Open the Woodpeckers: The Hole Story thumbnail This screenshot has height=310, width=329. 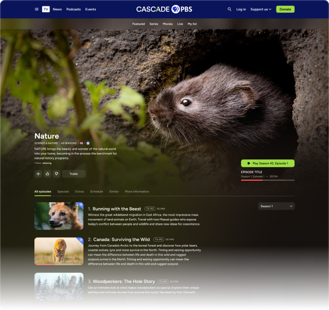point(59,286)
